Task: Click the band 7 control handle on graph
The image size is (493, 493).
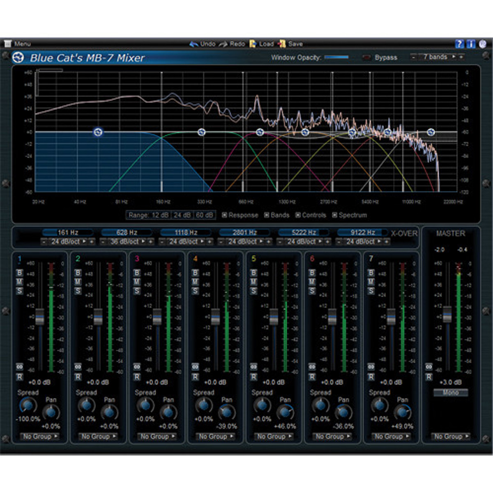Action: click(x=431, y=132)
